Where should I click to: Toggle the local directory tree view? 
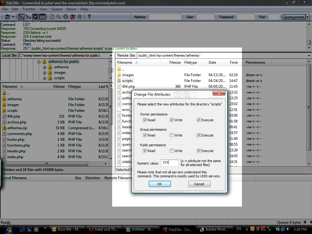pos(22,17)
